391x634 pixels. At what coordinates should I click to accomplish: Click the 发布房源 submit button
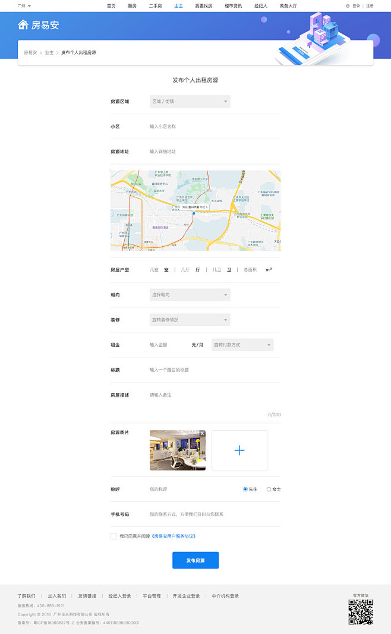[x=195, y=560]
